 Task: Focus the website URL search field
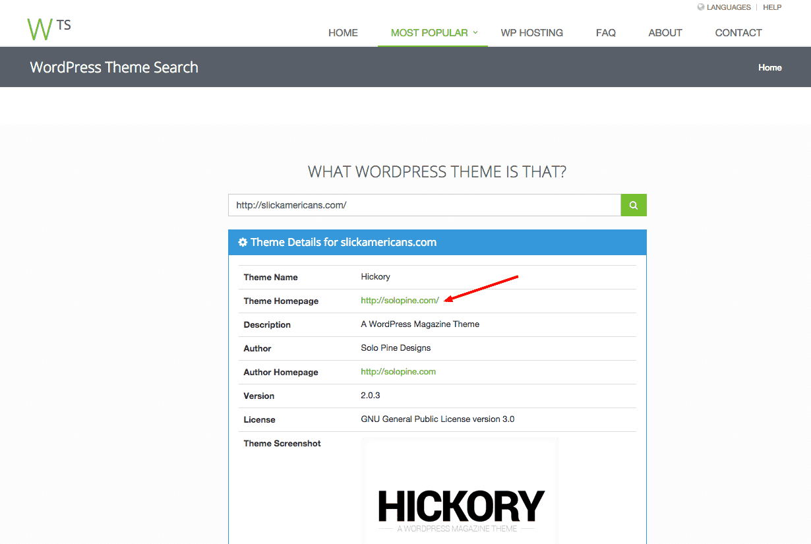click(x=424, y=205)
